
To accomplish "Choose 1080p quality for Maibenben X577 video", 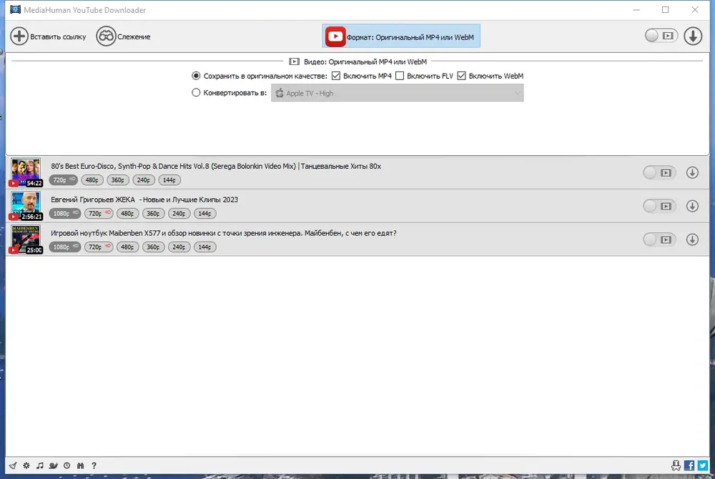I will pos(65,247).
